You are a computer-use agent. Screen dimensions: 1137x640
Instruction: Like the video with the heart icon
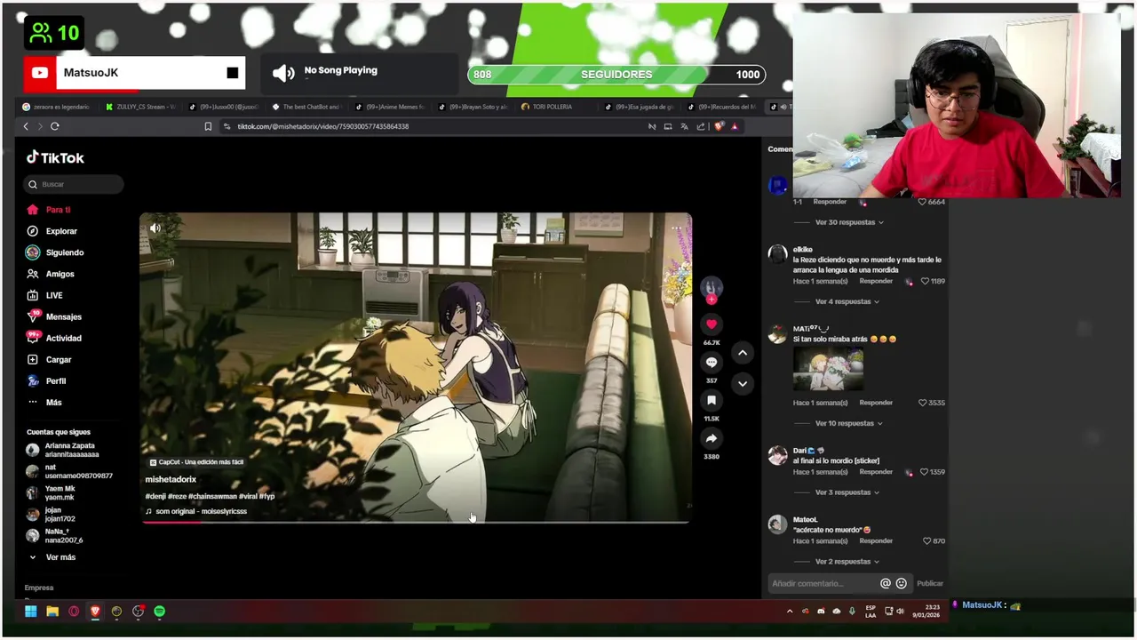click(x=711, y=324)
